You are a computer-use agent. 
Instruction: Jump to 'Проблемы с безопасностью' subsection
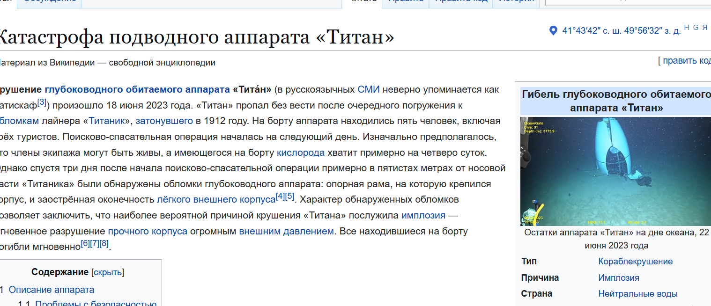[96, 303]
